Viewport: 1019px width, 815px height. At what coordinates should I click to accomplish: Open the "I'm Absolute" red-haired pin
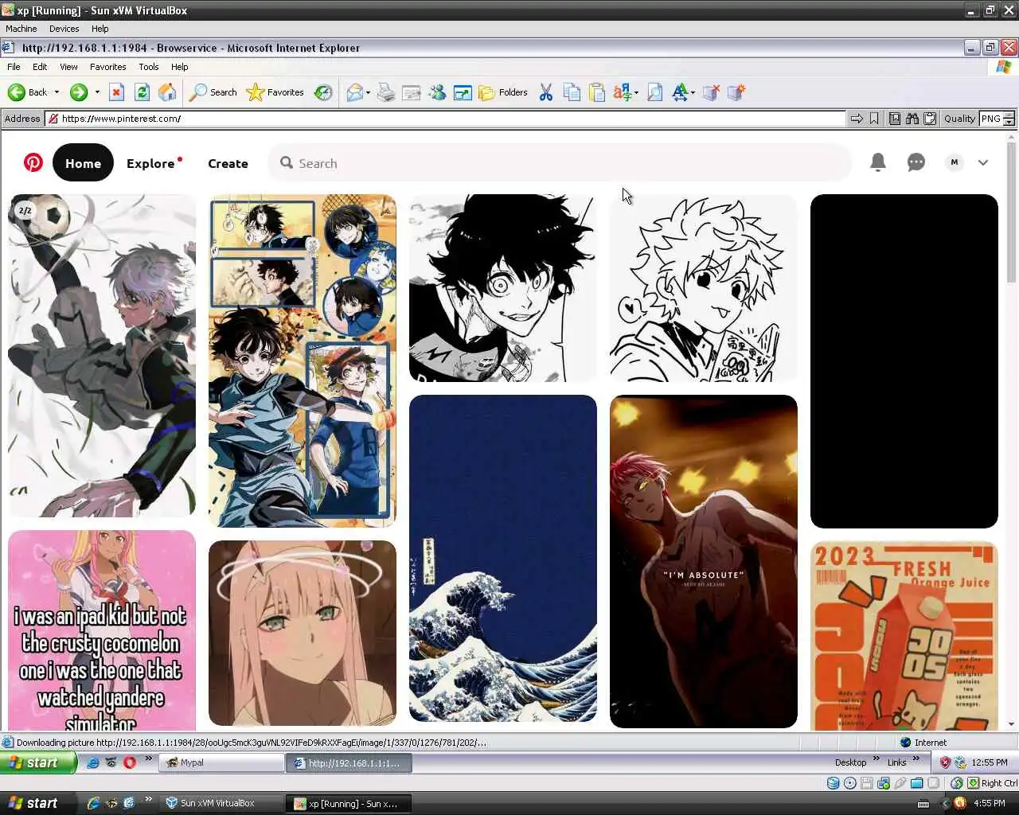point(704,561)
